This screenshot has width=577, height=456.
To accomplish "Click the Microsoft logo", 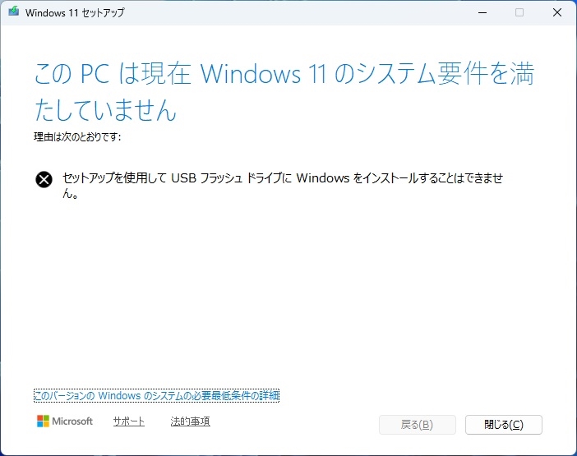I will [65, 421].
